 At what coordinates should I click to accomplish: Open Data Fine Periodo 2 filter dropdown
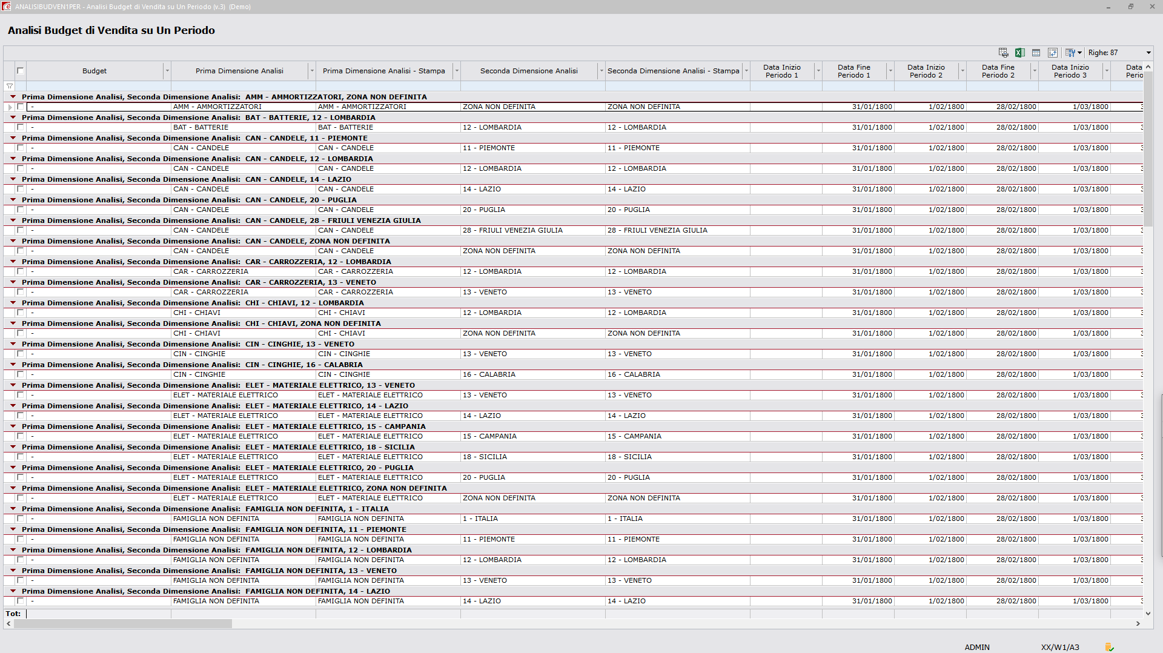(x=1035, y=71)
